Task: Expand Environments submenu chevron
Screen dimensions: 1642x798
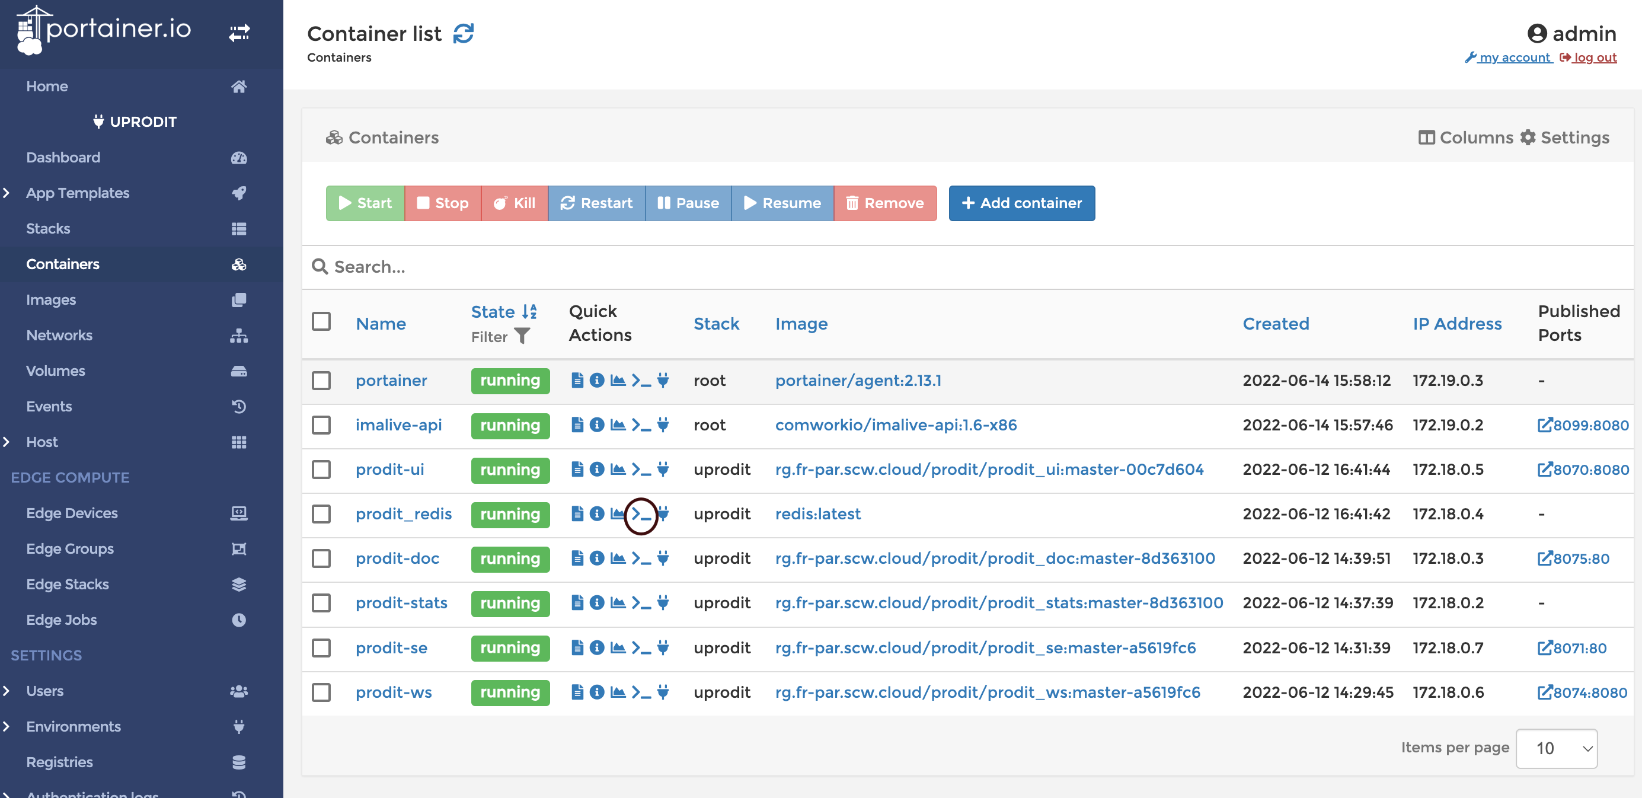Action: (7, 727)
